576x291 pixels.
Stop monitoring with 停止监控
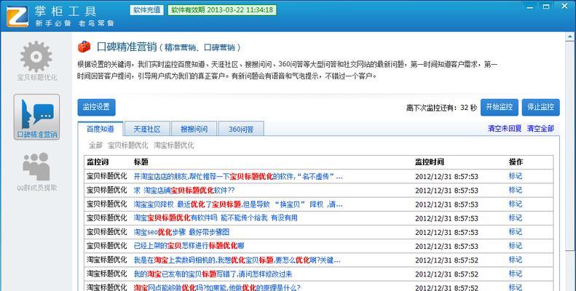[541, 107]
